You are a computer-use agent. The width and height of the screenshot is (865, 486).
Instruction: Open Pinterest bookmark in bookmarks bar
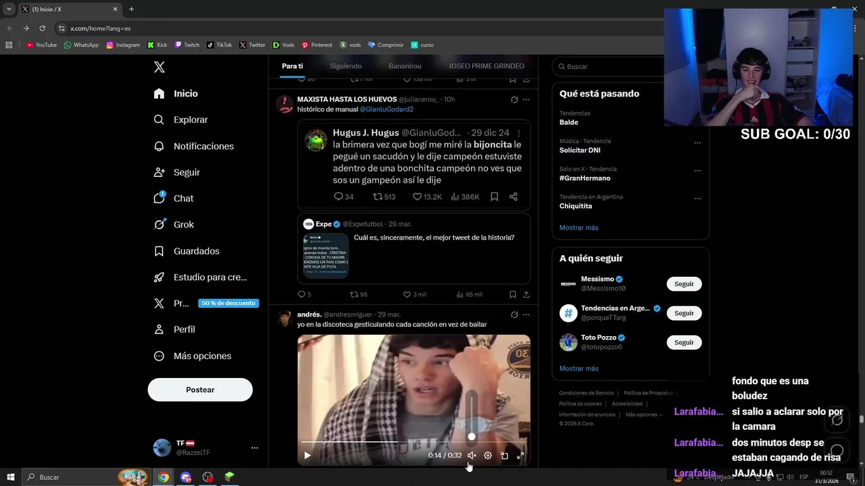317,45
